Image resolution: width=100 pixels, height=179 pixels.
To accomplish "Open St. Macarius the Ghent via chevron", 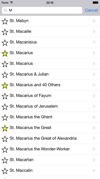I will tap(94, 117).
